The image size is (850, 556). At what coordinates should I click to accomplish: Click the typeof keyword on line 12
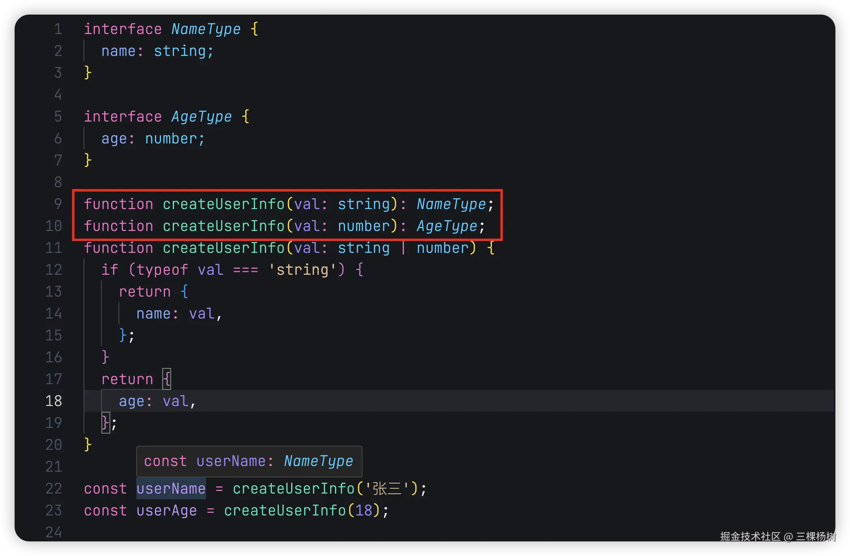click(x=162, y=270)
